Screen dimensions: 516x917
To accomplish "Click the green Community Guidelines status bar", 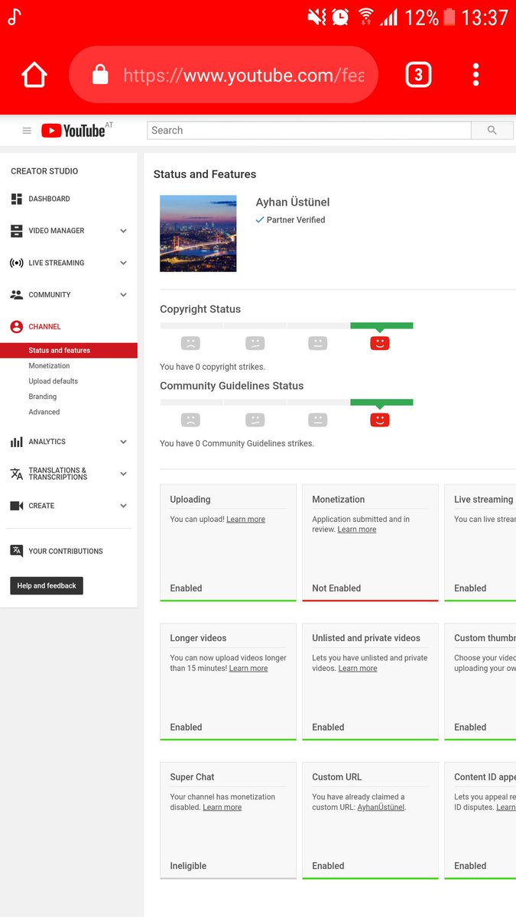I will pos(381,402).
